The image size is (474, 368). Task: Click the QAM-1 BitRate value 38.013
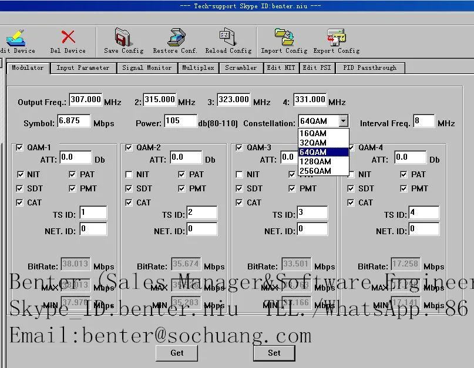tap(76, 264)
